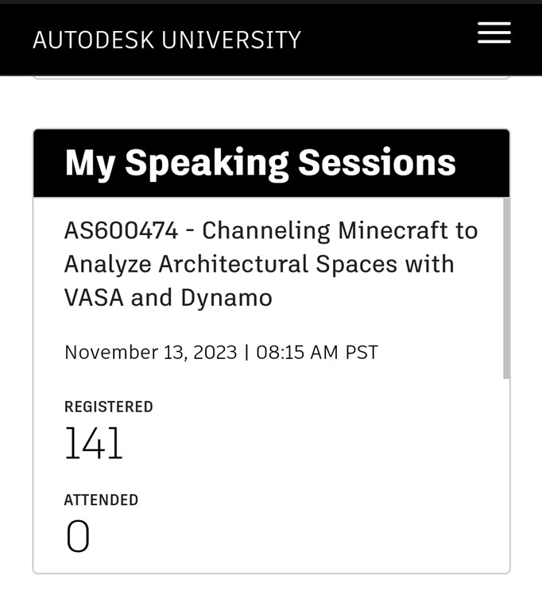Click "Analyze Architectural Spaces with" title line

click(x=259, y=264)
